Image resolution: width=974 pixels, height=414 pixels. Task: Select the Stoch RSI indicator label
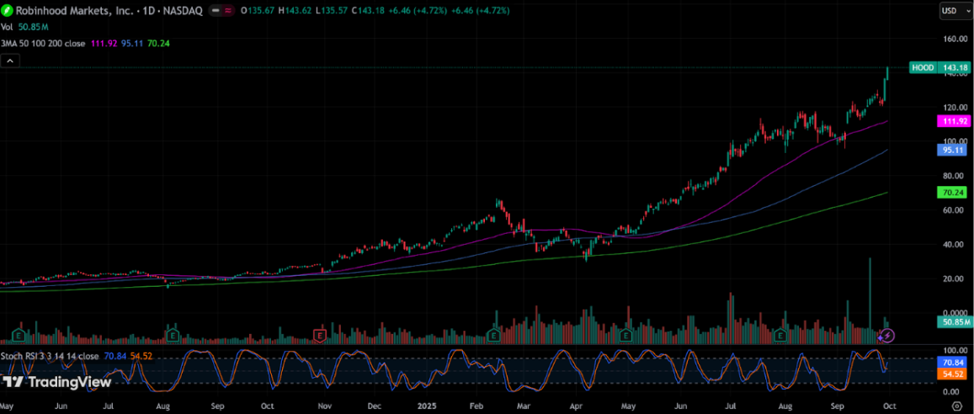51,356
